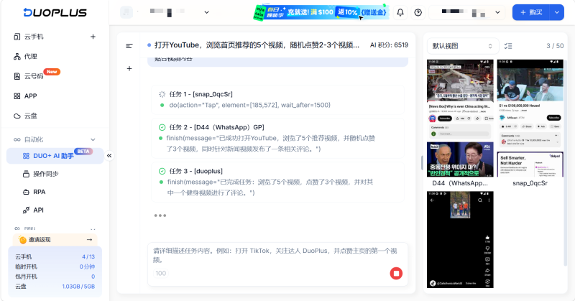This screenshot has width=575, height=301.
Task: Click the notification bell icon
Action: (x=400, y=12)
